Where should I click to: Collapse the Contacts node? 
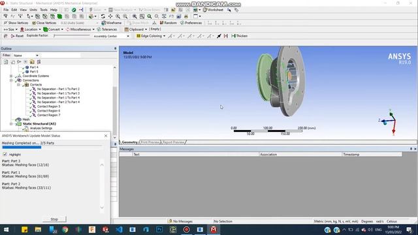[x=18, y=84]
